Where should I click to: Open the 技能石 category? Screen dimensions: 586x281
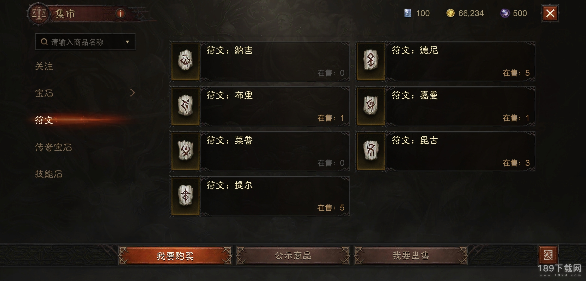tap(49, 174)
